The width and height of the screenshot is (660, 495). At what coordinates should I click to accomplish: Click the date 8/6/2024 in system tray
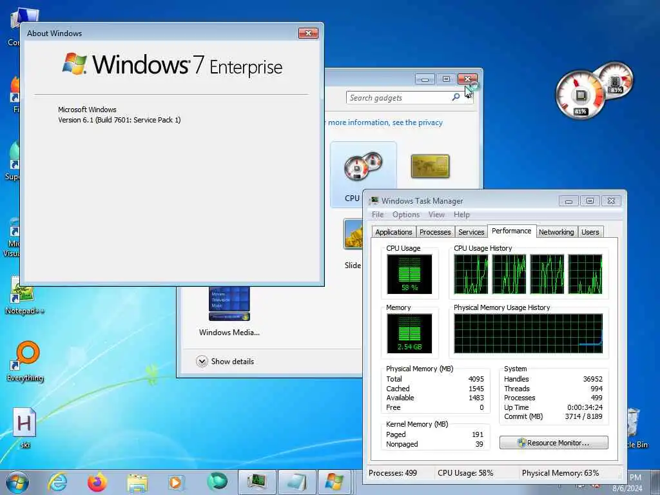tap(627, 489)
